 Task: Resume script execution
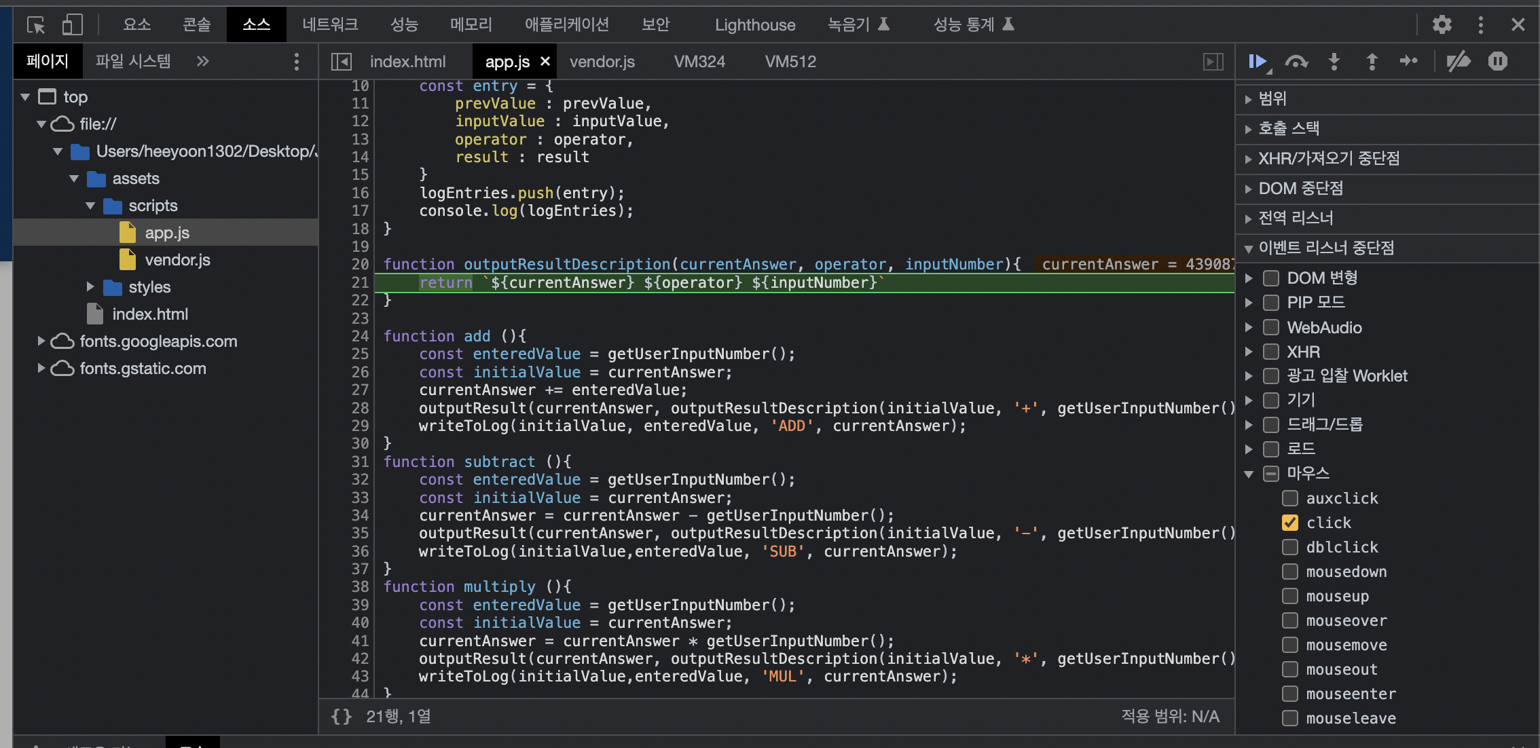pos(1257,62)
